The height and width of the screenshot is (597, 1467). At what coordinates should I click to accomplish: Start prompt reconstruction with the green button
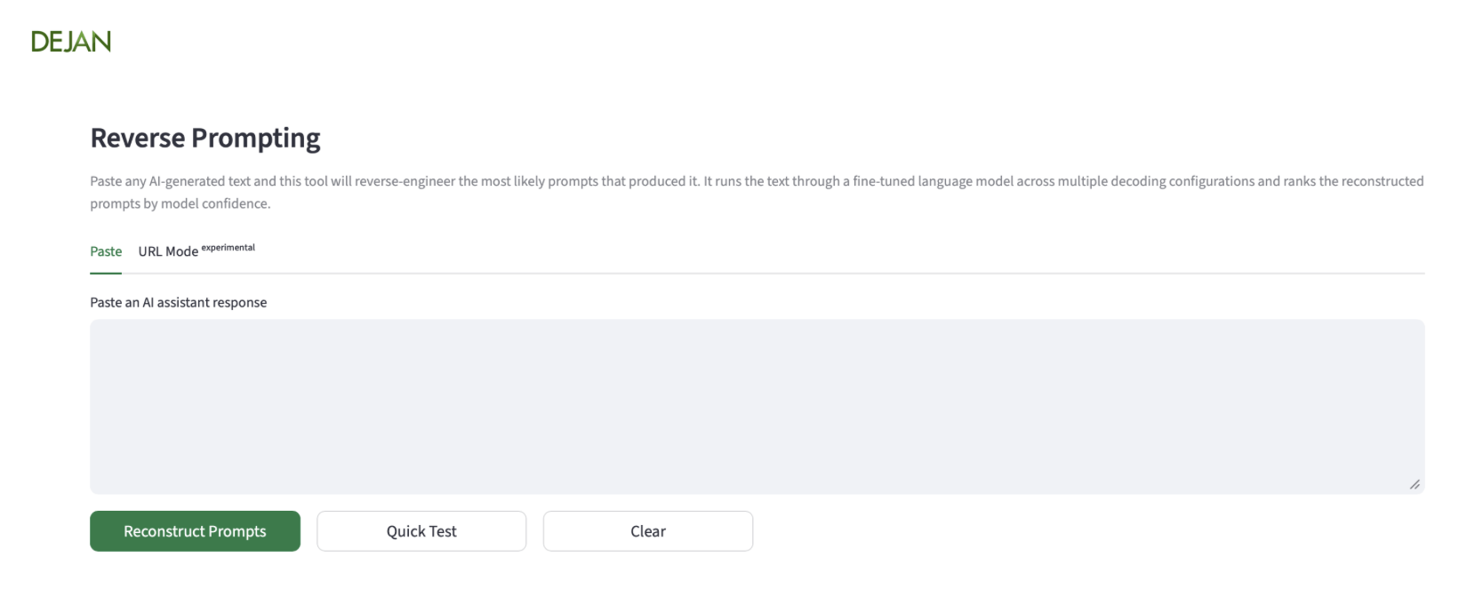point(195,531)
